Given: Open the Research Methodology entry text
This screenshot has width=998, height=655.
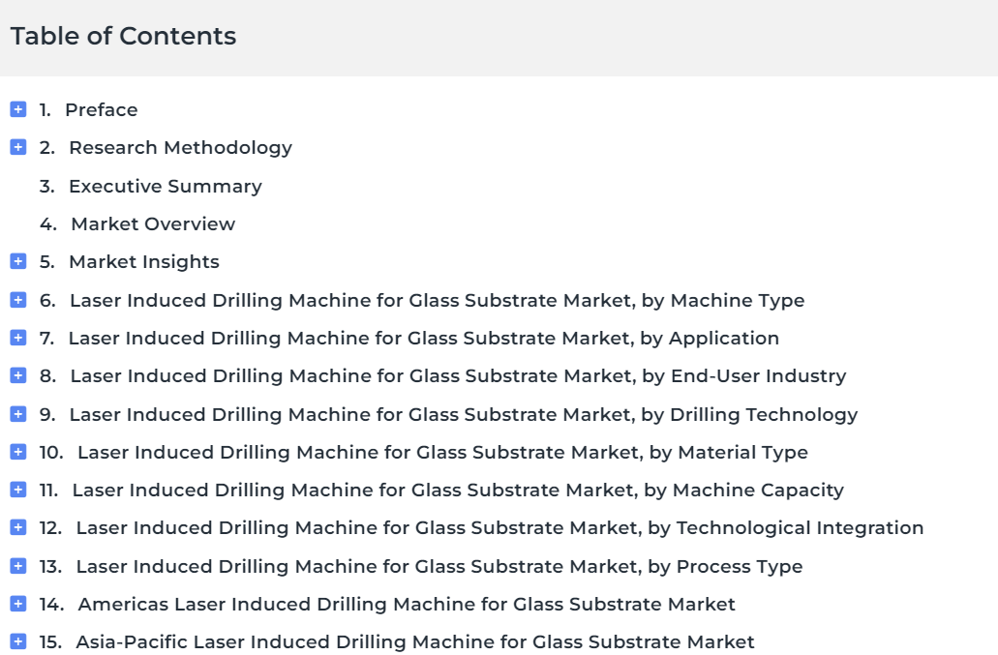Looking at the screenshot, I should tap(181, 148).
